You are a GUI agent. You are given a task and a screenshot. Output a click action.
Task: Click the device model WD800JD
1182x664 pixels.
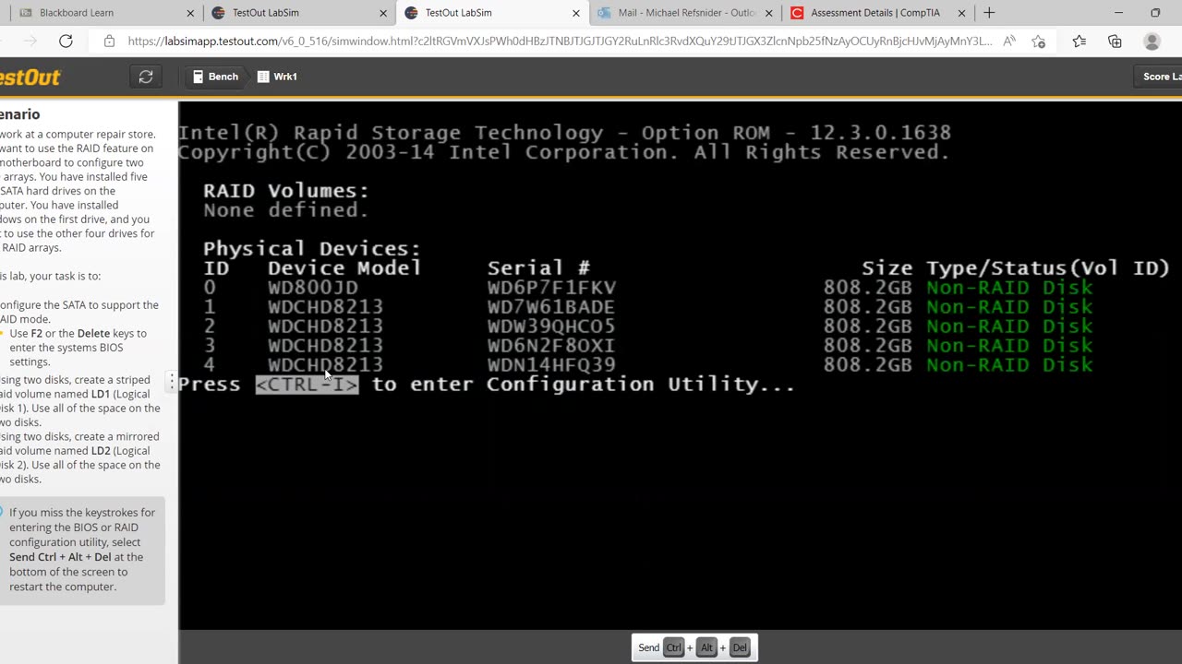coord(312,288)
